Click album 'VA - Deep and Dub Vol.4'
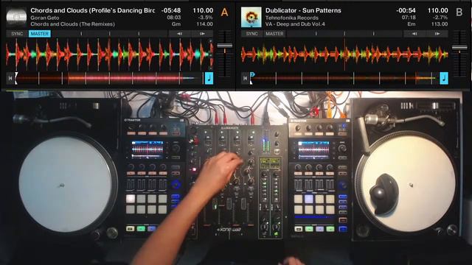472x265 pixels. (295, 24)
